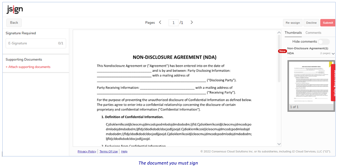Click the Decline button
This screenshot has height=168, width=338.
coord(311,23)
